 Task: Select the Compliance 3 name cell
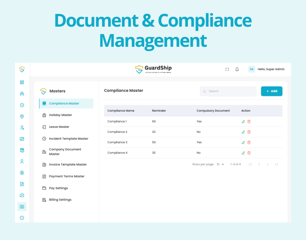(117, 142)
